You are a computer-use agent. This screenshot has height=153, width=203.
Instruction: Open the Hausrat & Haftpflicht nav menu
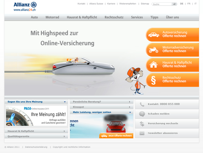coord(82,17)
